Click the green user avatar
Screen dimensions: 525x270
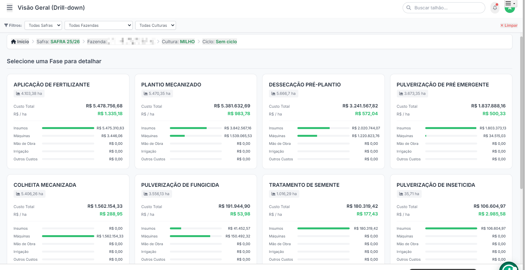[x=510, y=10]
